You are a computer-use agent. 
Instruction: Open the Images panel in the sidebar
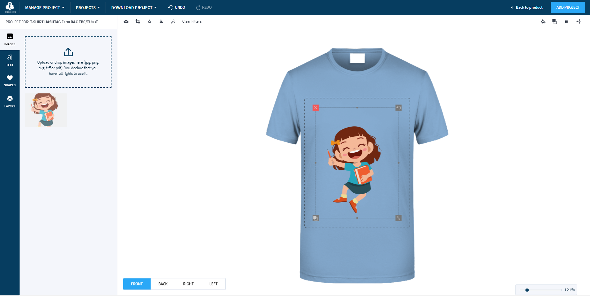pos(10,40)
